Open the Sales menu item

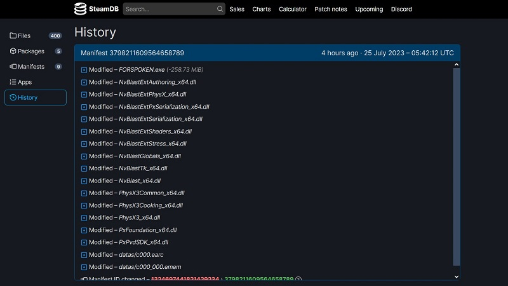(237, 9)
